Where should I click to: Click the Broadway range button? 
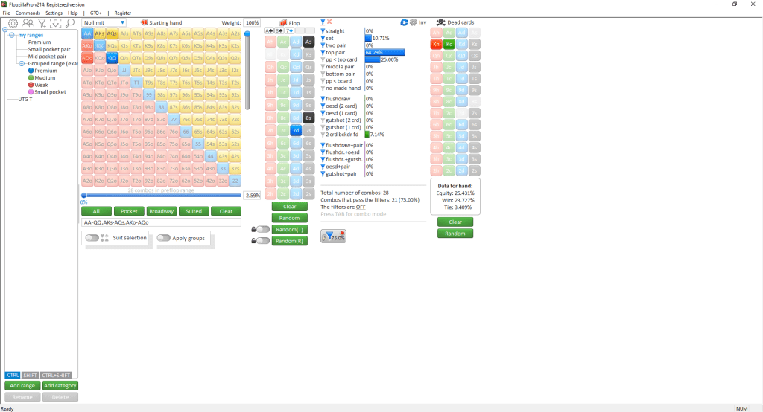(161, 211)
